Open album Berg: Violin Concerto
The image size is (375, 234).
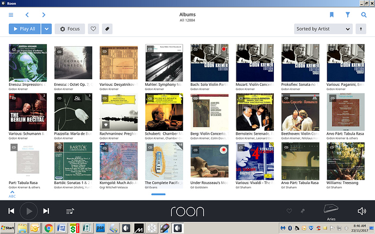[x=209, y=112]
